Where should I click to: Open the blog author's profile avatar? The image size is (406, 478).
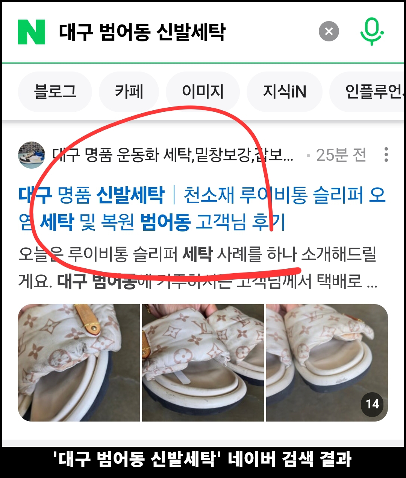pyautogui.click(x=32, y=155)
